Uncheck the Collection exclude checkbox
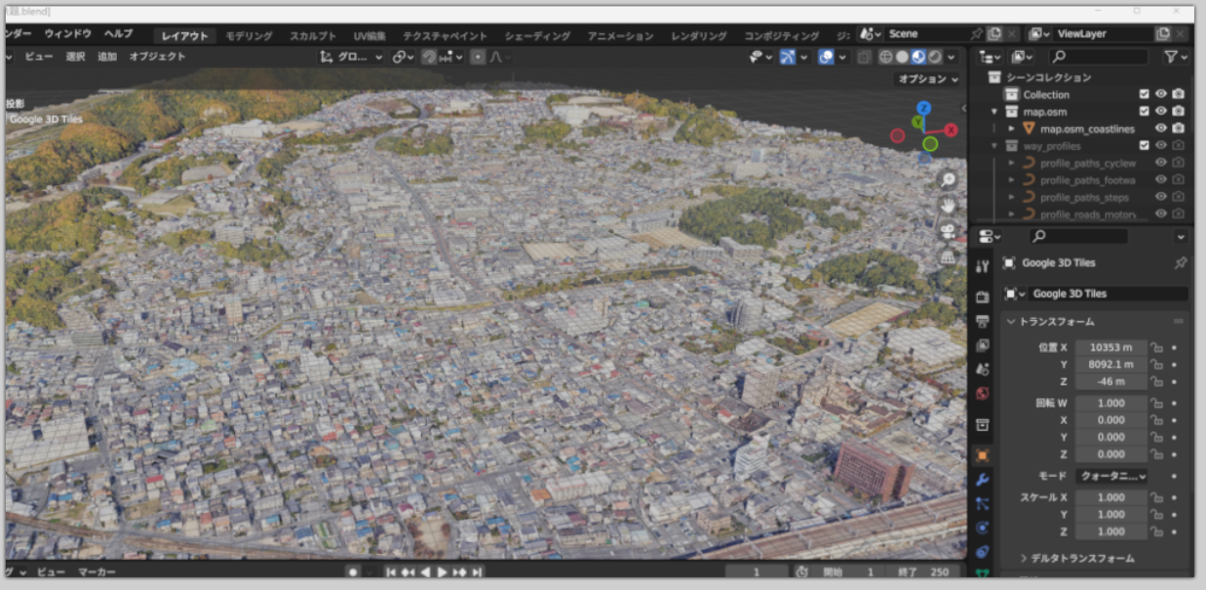The image size is (1206, 590). [1145, 95]
